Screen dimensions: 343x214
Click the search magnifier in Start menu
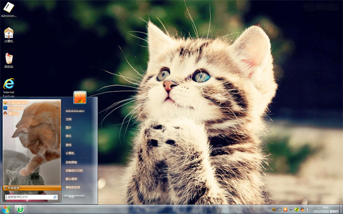pos(55,197)
